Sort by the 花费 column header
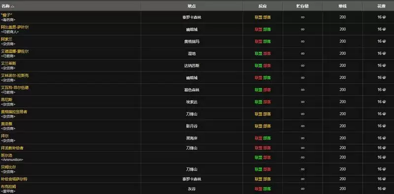This screenshot has width=394, height=194. tap(381, 6)
